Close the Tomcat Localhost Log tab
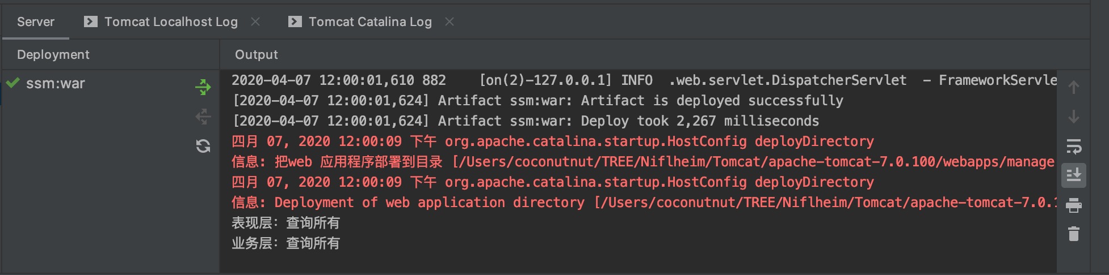Viewport: 1109px width, 275px height. click(x=255, y=22)
